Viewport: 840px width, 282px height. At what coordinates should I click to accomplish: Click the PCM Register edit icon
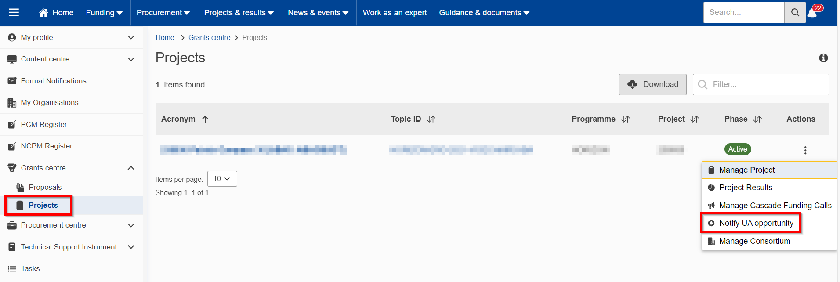[x=12, y=124]
